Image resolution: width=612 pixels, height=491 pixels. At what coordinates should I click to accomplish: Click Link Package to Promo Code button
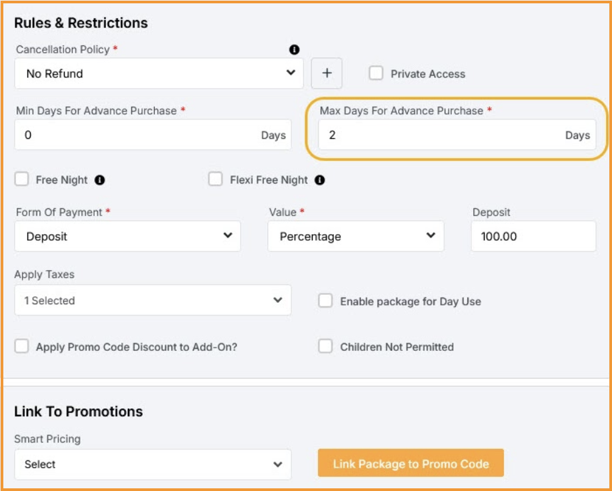click(x=411, y=464)
